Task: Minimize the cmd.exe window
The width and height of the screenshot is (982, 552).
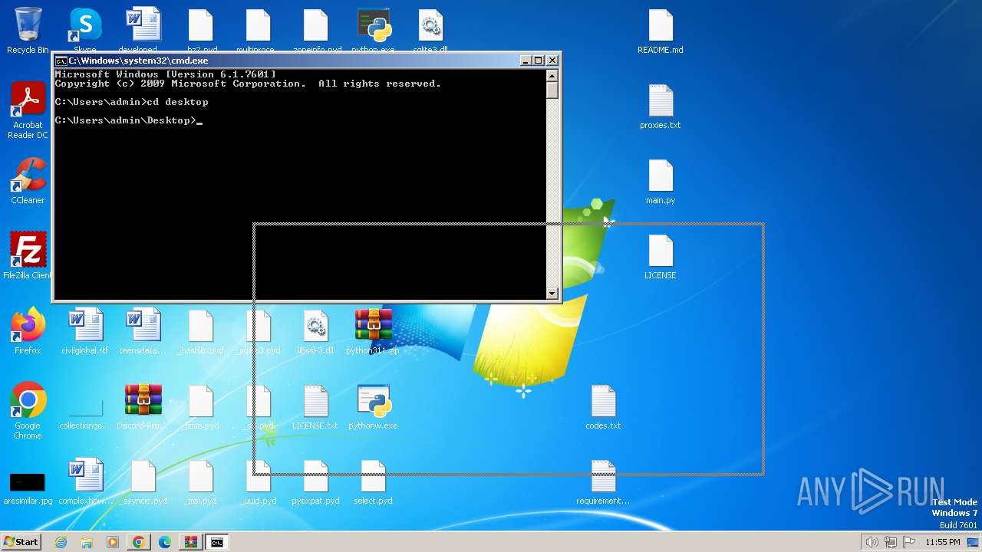Action: [x=526, y=61]
